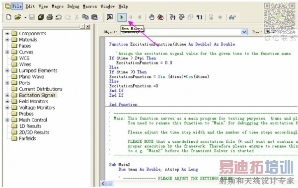Image resolution: width=298 pixels, height=188 pixels.
Task: Open the Macro menu
Action: point(58,6)
